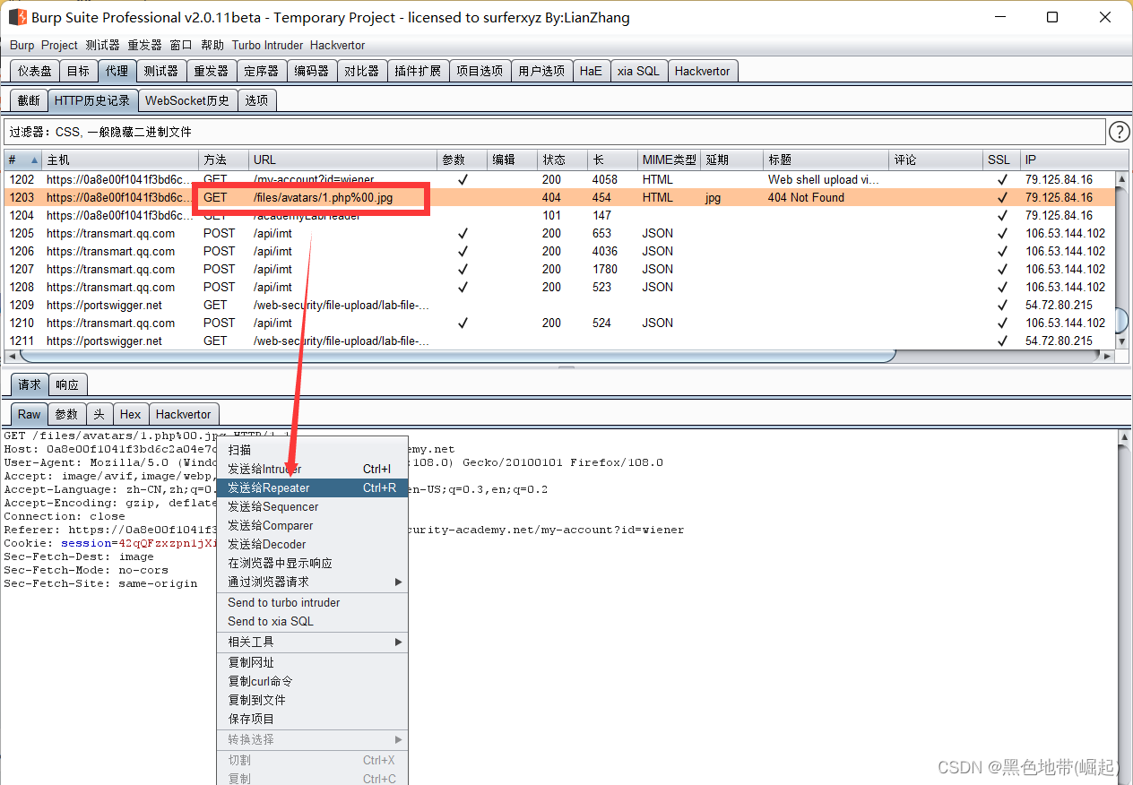Select history row 1205 transmart.qq.com
This screenshot has height=785, width=1133.
click(x=560, y=233)
